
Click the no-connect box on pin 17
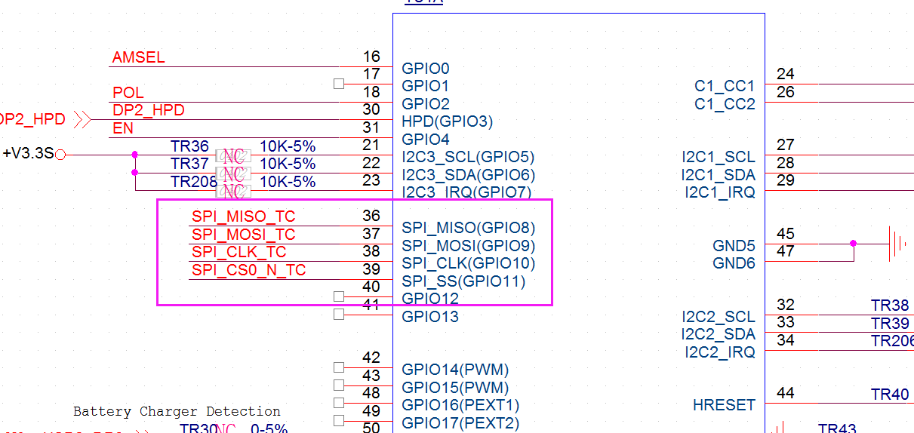(x=339, y=84)
